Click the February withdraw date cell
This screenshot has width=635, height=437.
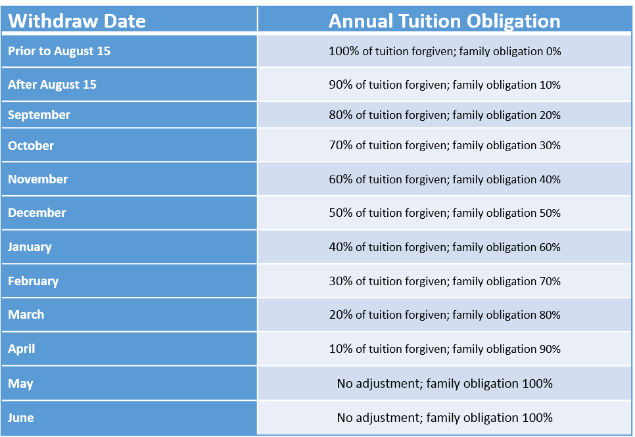34,281
